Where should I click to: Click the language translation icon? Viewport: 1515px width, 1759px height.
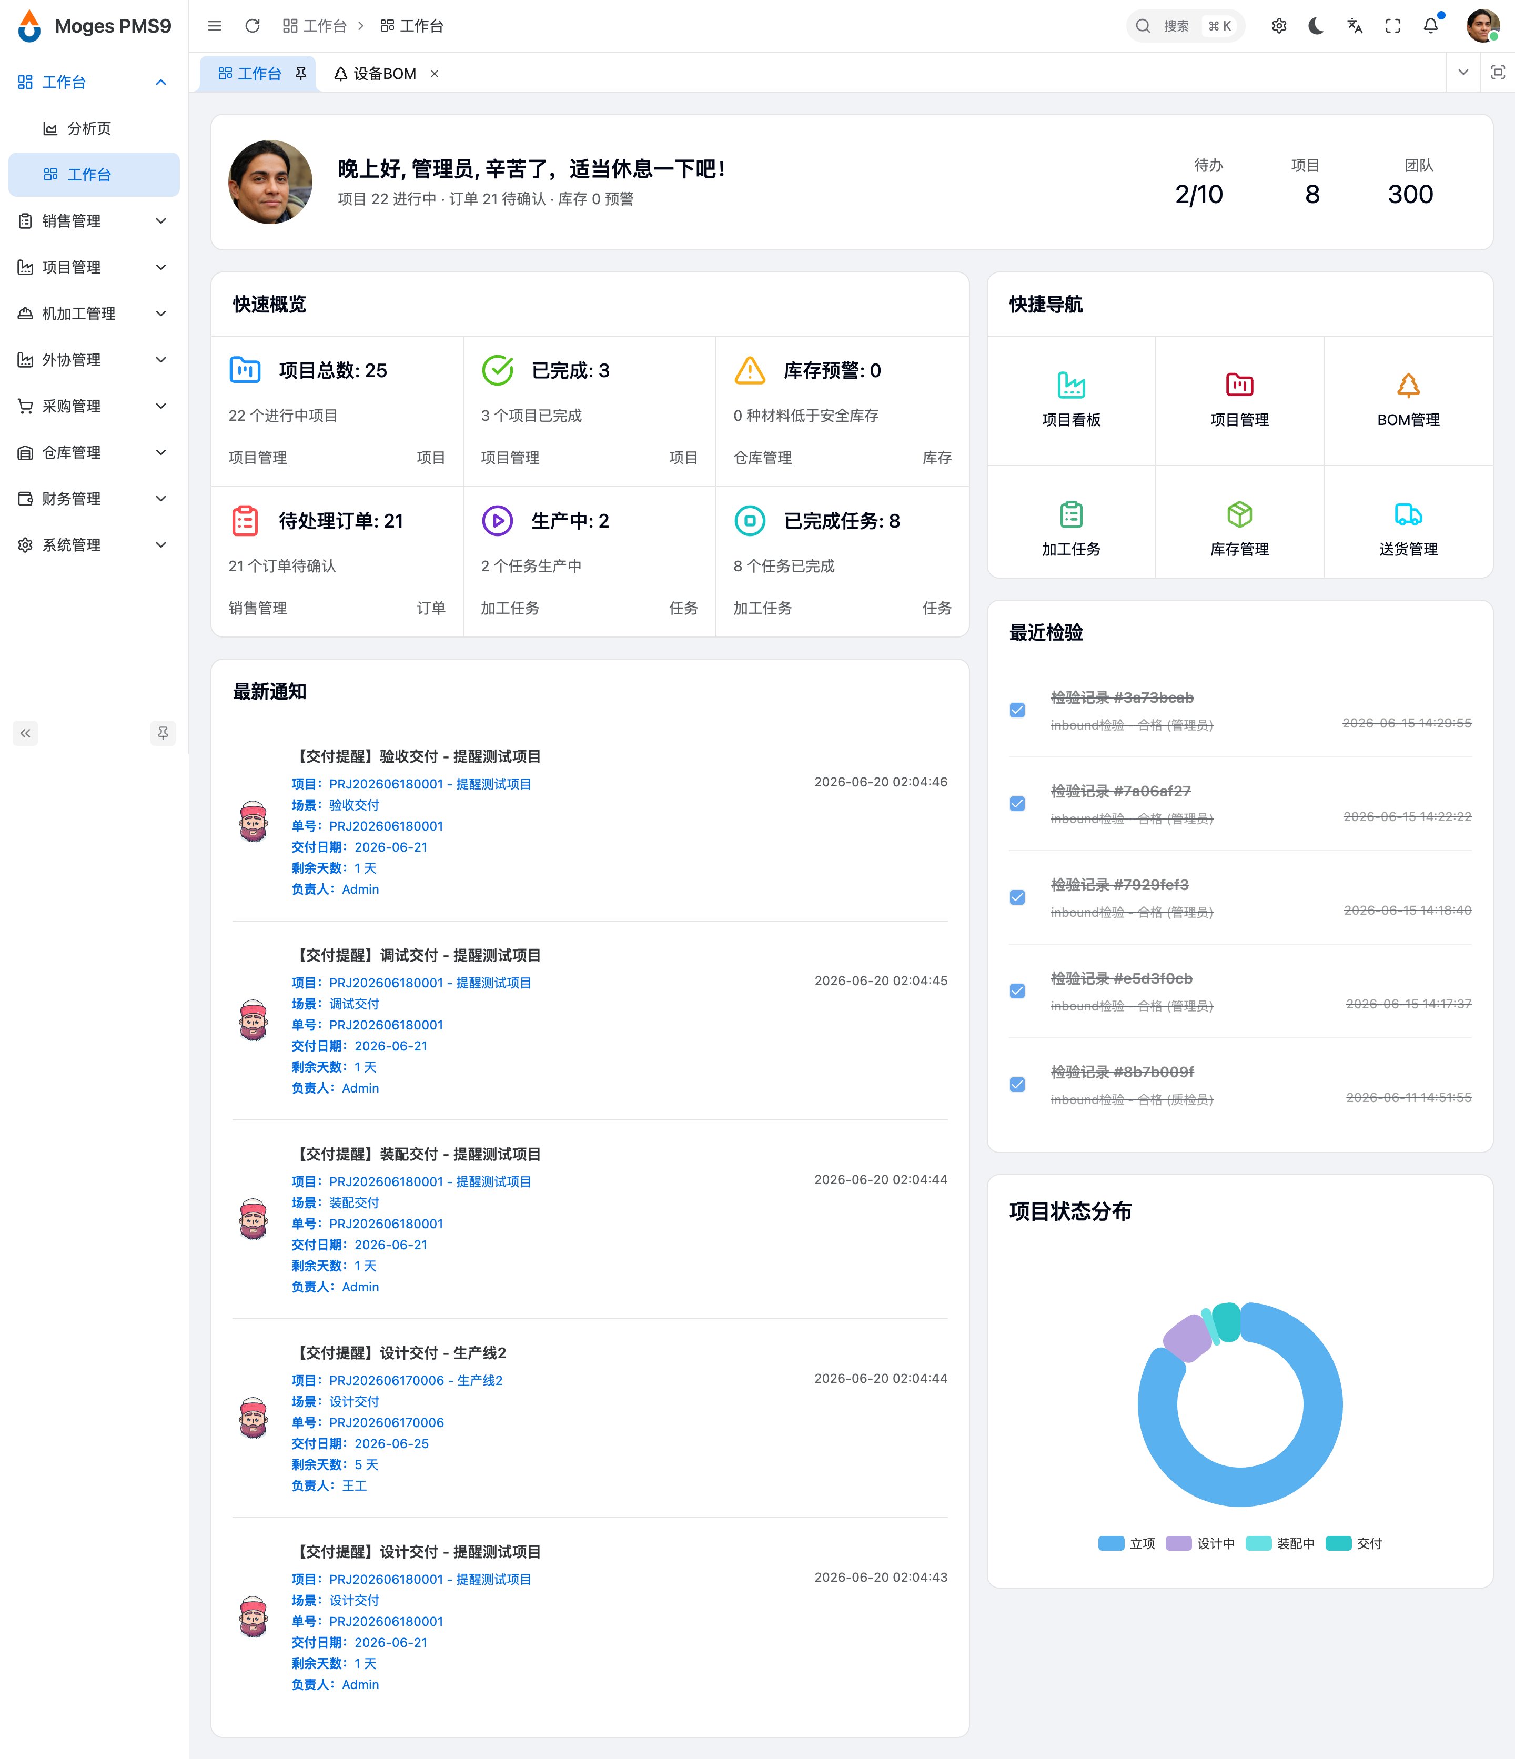(1355, 26)
